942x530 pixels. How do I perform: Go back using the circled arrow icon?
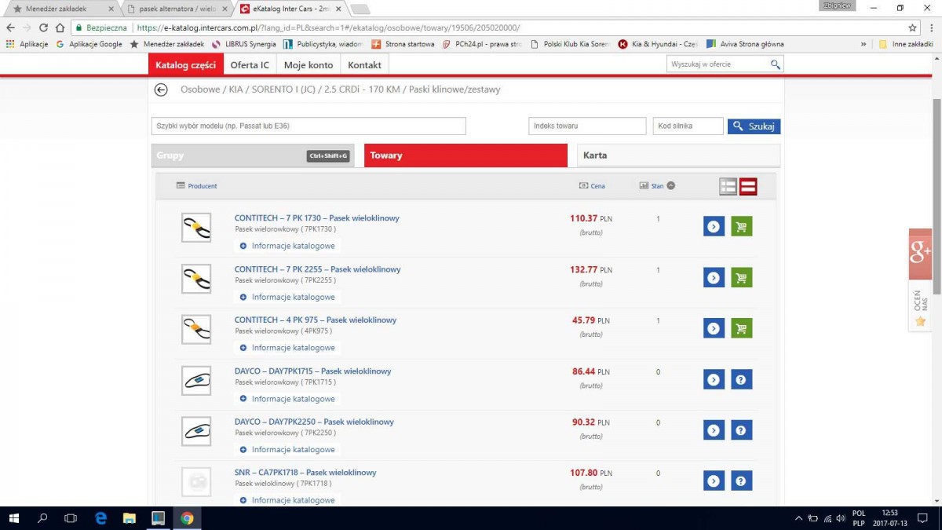click(x=161, y=90)
